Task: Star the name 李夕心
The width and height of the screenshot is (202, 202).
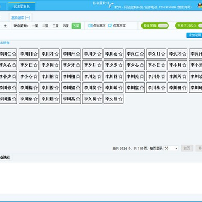Action: click(142, 65)
